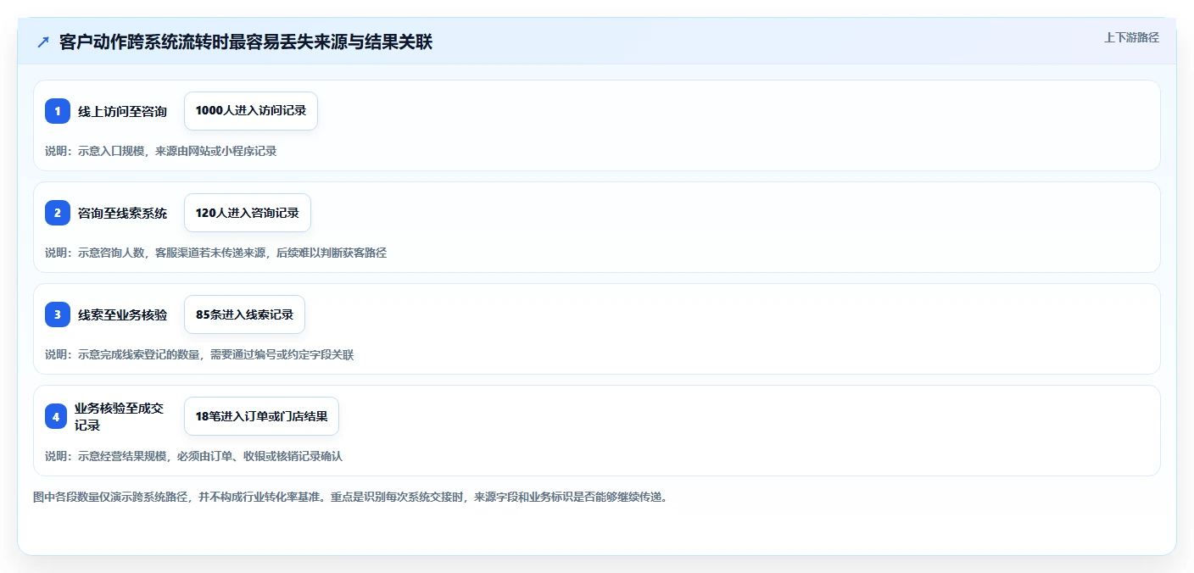This screenshot has width=1194, height=573.
Task: Click the step 1 number badge
Action: tap(58, 111)
